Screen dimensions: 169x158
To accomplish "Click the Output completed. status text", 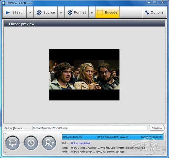I will pos(80,143).
